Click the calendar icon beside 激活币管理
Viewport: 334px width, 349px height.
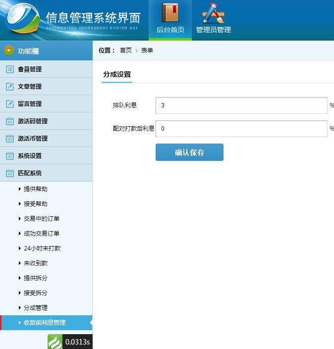coord(10,139)
